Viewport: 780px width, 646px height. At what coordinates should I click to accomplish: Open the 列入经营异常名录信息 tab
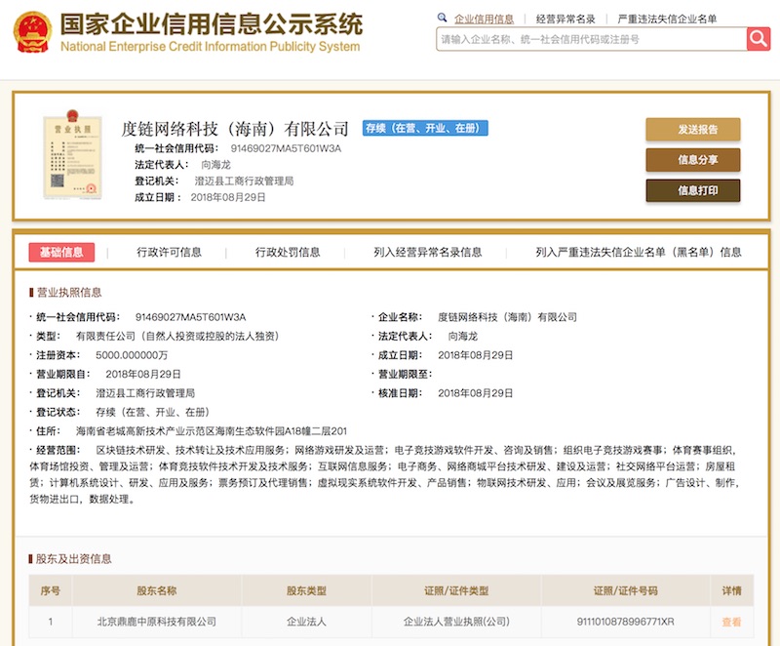click(x=427, y=252)
